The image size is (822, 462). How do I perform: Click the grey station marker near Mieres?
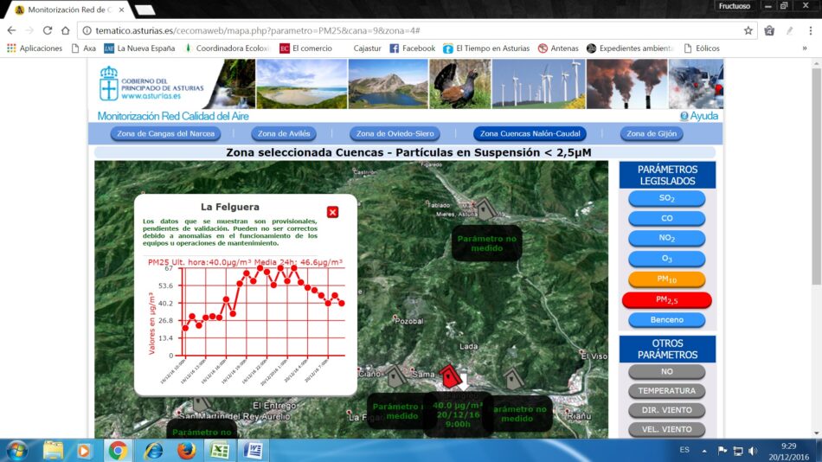[485, 209]
